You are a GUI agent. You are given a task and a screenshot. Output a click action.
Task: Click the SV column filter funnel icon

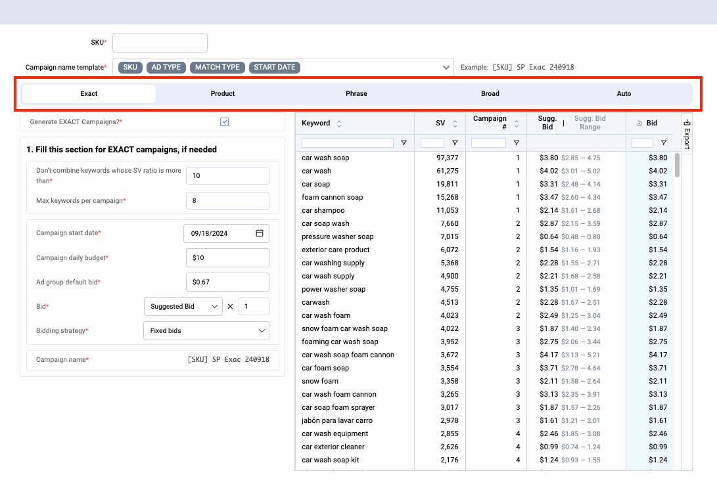(x=455, y=143)
